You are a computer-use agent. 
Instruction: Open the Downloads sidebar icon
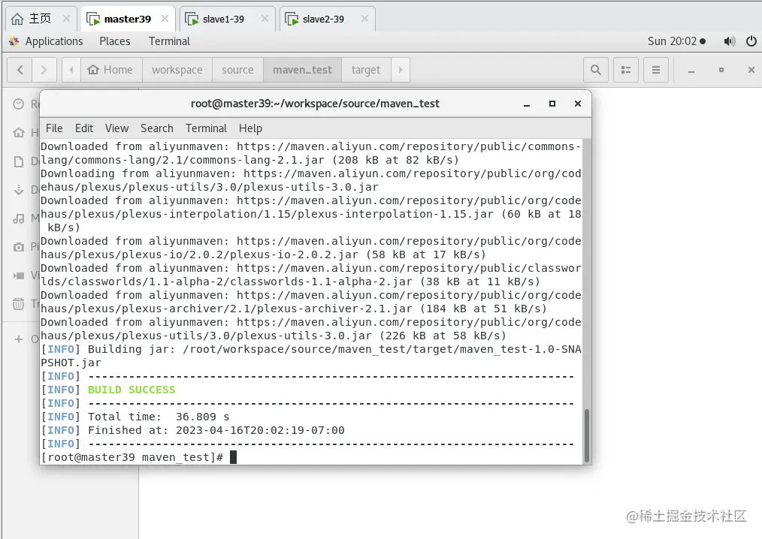19,190
